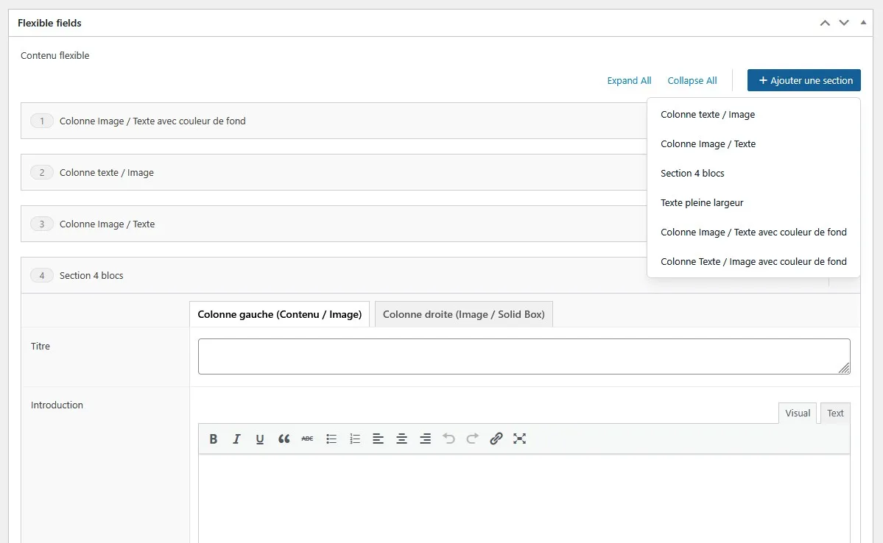The image size is (883, 543).
Task: Click Collapse All link
Action: pos(692,80)
